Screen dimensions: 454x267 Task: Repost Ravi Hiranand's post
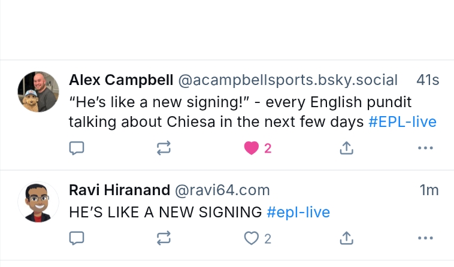(164, 238)
